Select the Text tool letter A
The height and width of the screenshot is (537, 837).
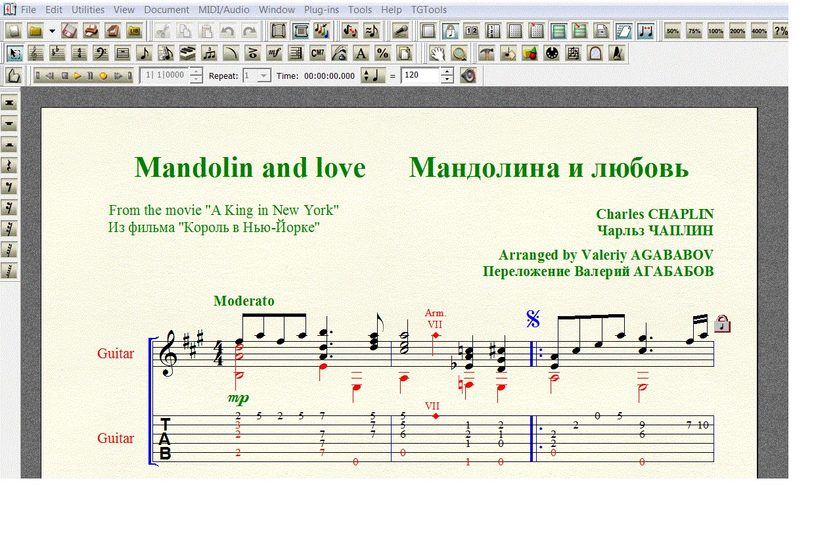click(360, 53)
